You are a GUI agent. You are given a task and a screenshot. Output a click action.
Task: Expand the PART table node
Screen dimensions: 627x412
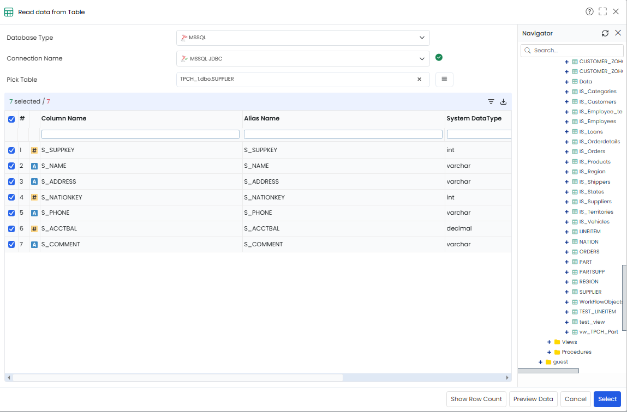pos(566,262)
